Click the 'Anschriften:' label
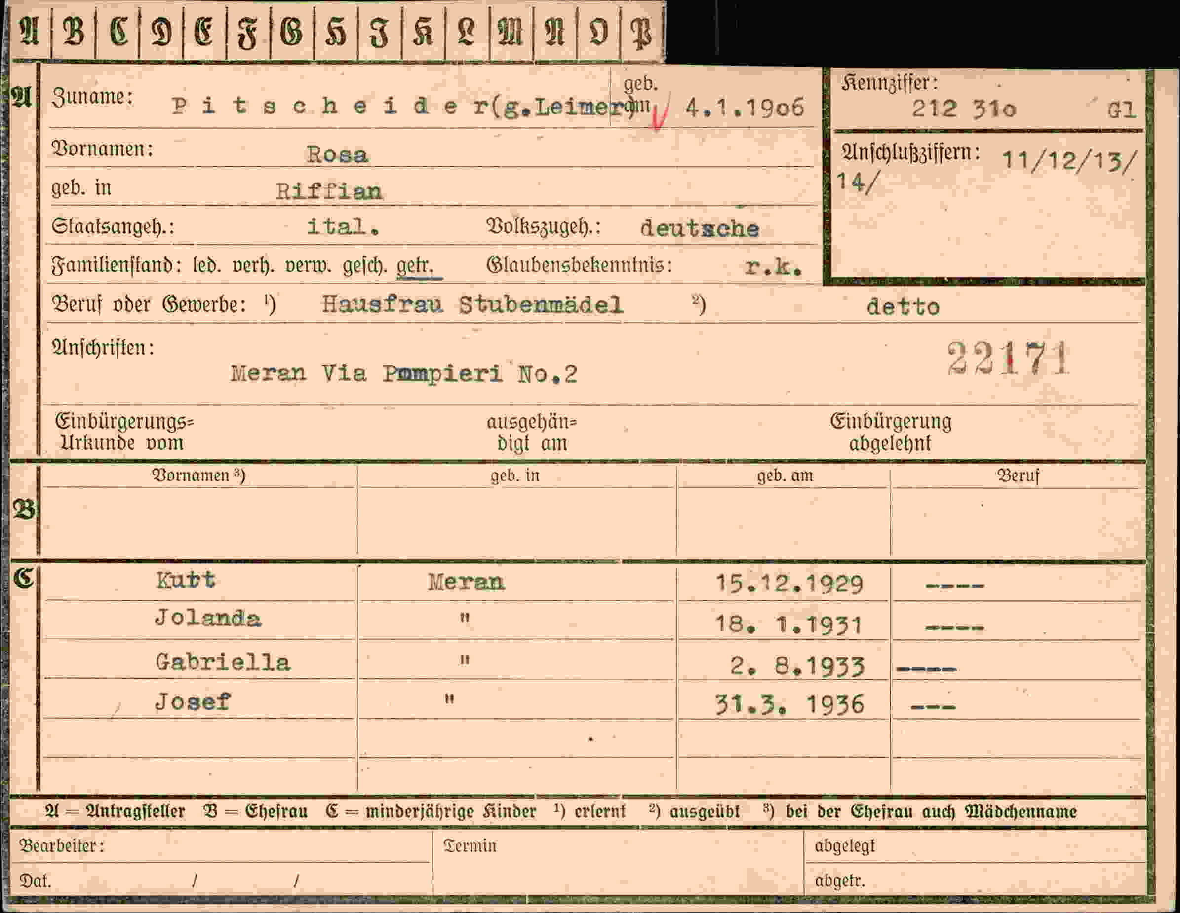 103,348
